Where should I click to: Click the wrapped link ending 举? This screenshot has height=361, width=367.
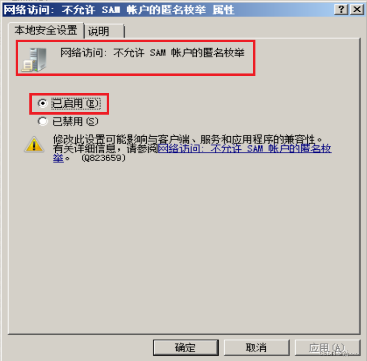click(x=58, y=158)
